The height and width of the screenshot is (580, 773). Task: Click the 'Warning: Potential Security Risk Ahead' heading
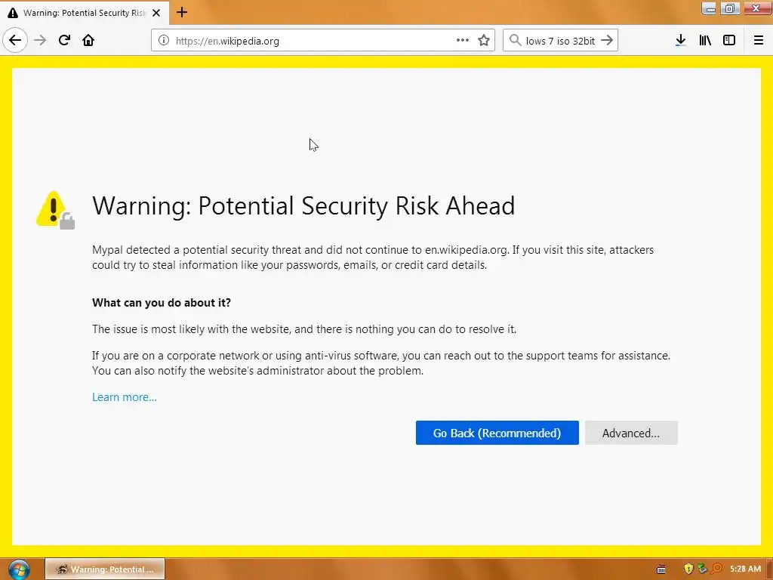303,205
